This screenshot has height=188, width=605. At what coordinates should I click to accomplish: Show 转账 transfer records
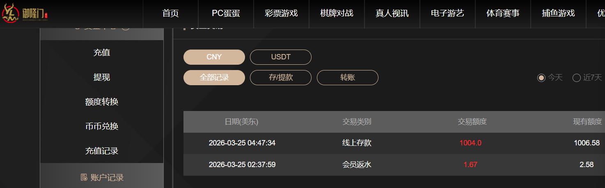[347, 77]
